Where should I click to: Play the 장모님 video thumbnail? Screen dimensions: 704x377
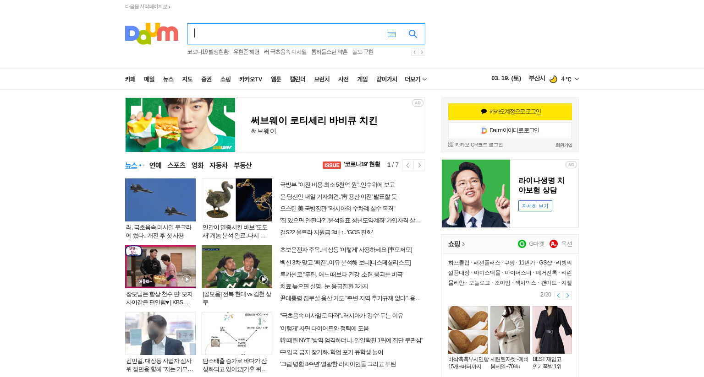pos(160,267)
